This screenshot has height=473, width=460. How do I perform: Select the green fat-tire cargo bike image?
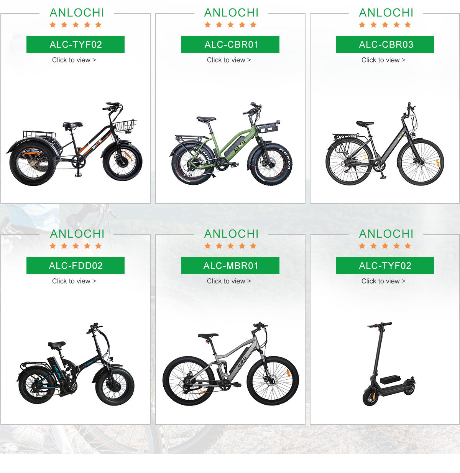(231, 144)
